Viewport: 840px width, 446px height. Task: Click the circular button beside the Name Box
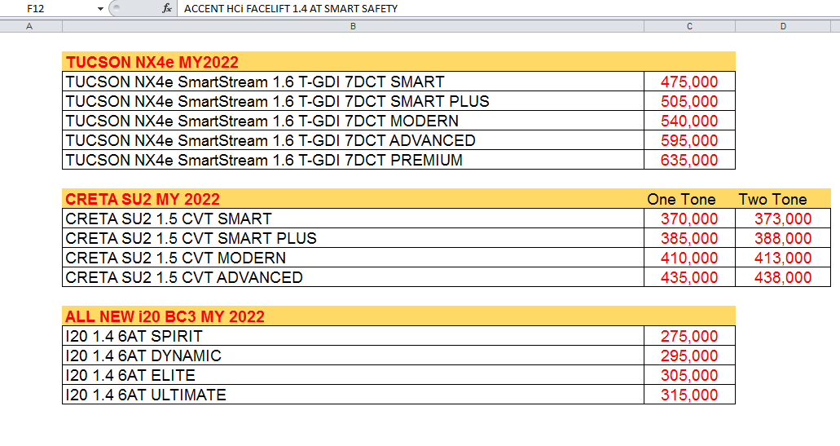[x=116, y=9]
